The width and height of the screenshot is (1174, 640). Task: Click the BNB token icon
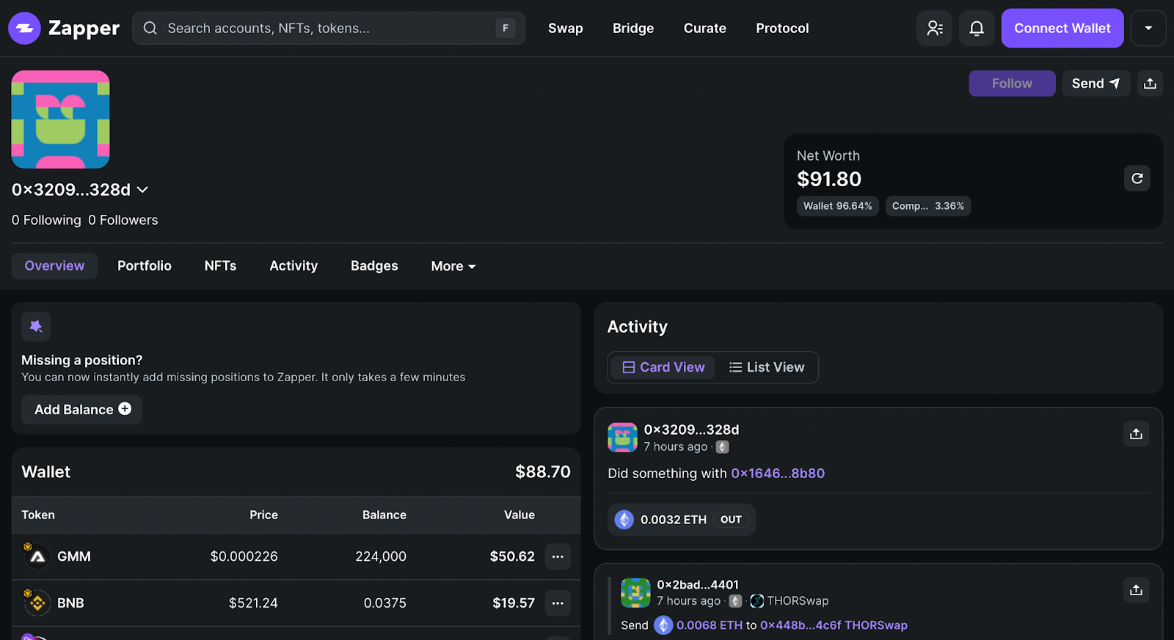(37, 603)
